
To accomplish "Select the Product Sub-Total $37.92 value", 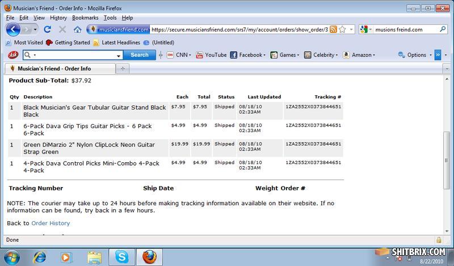I will 81,81.
